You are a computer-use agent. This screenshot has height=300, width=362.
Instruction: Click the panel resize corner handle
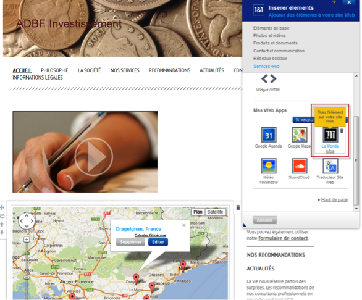[x=245, y=225]
